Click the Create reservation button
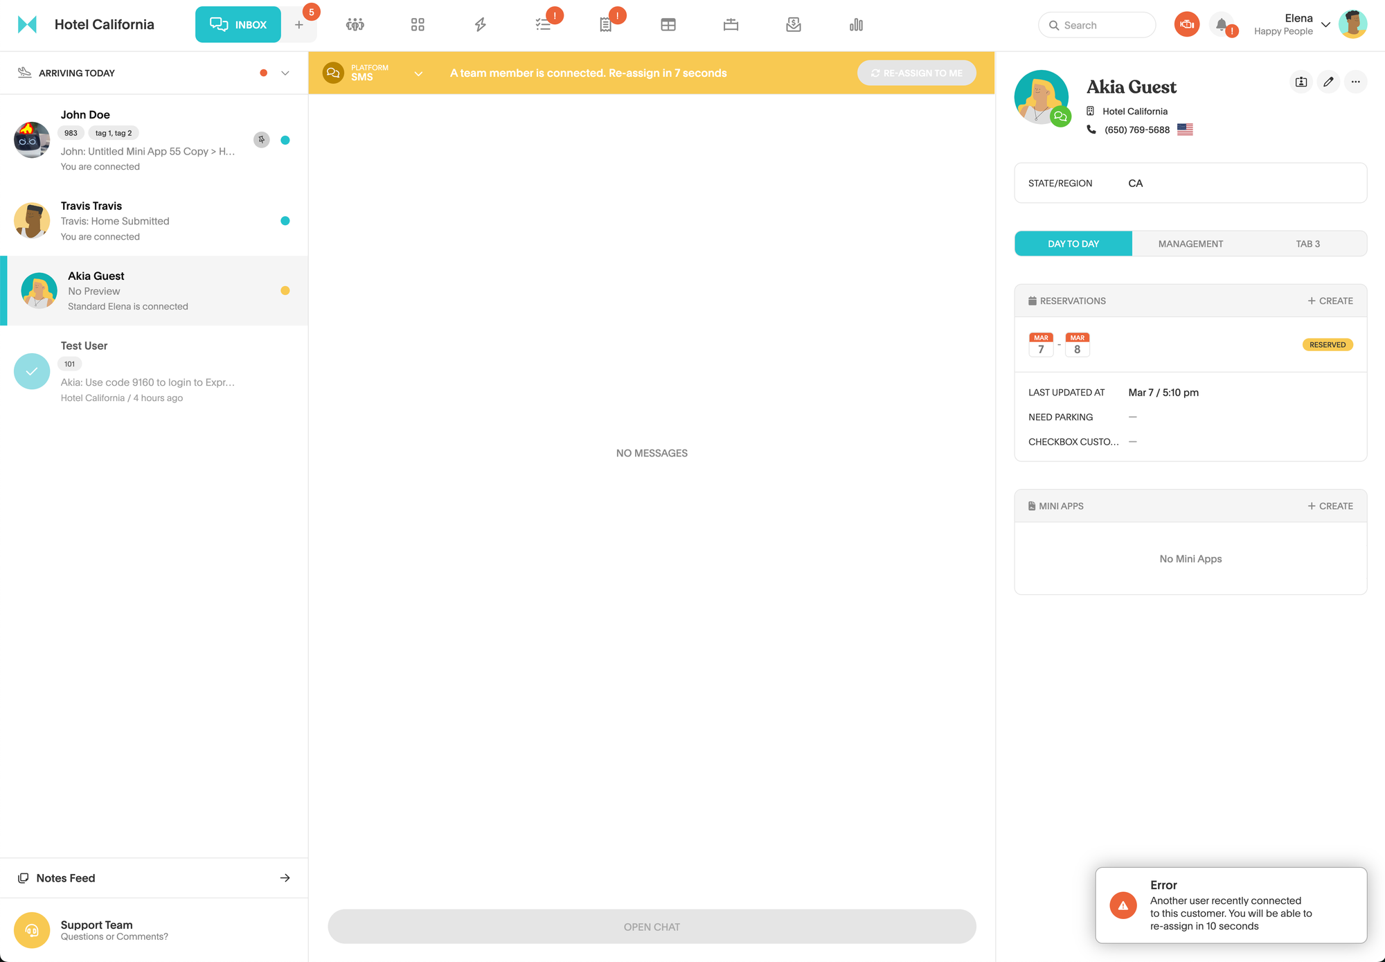 [1329, 301]
